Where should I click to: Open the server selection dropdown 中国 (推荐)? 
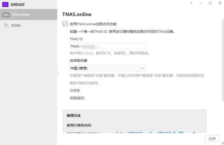click(x=108, y=68)
